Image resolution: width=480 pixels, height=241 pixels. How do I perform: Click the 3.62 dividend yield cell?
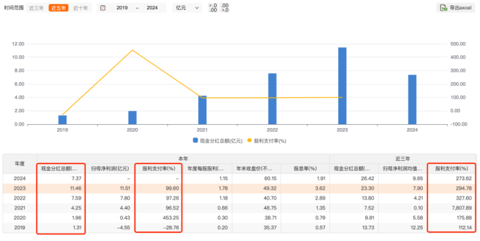pos(305,188)
